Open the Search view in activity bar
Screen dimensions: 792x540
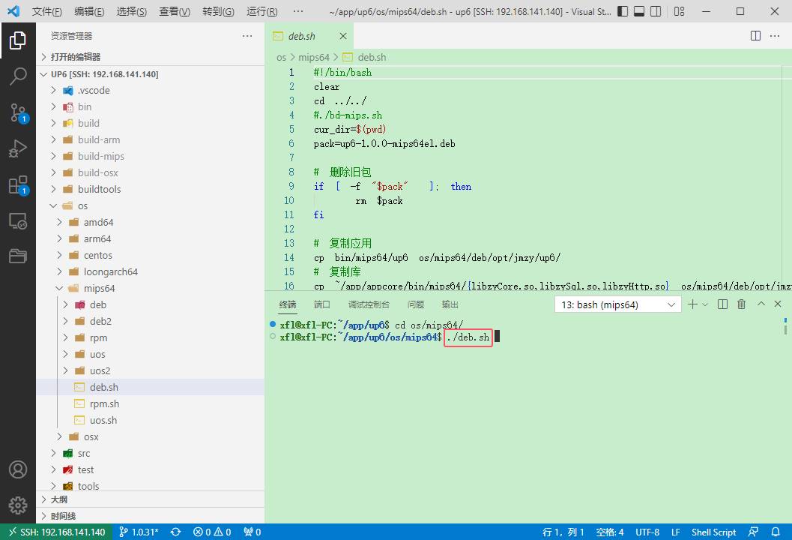pos(18,76)
